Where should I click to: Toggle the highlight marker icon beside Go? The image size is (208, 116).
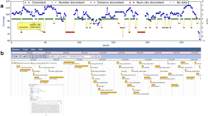(98, 56)
